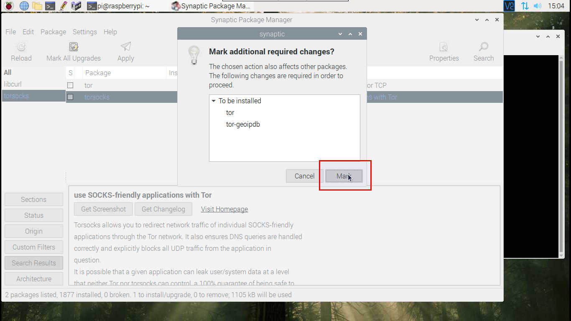571x321 pixels.
Task: Click the Search toolbar icon
Action: [x=484, y=47]
